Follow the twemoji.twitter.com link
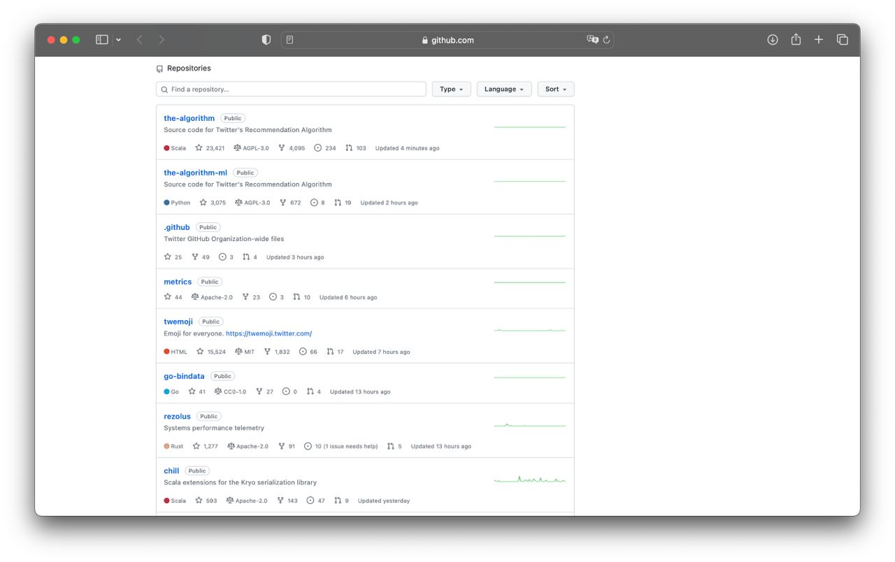Viewport: 895px width, 562px height. click(268, 333)
